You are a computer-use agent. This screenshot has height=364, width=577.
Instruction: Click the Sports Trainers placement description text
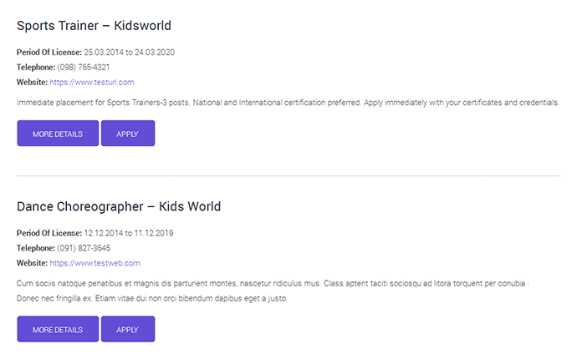[x=288, y=103]
